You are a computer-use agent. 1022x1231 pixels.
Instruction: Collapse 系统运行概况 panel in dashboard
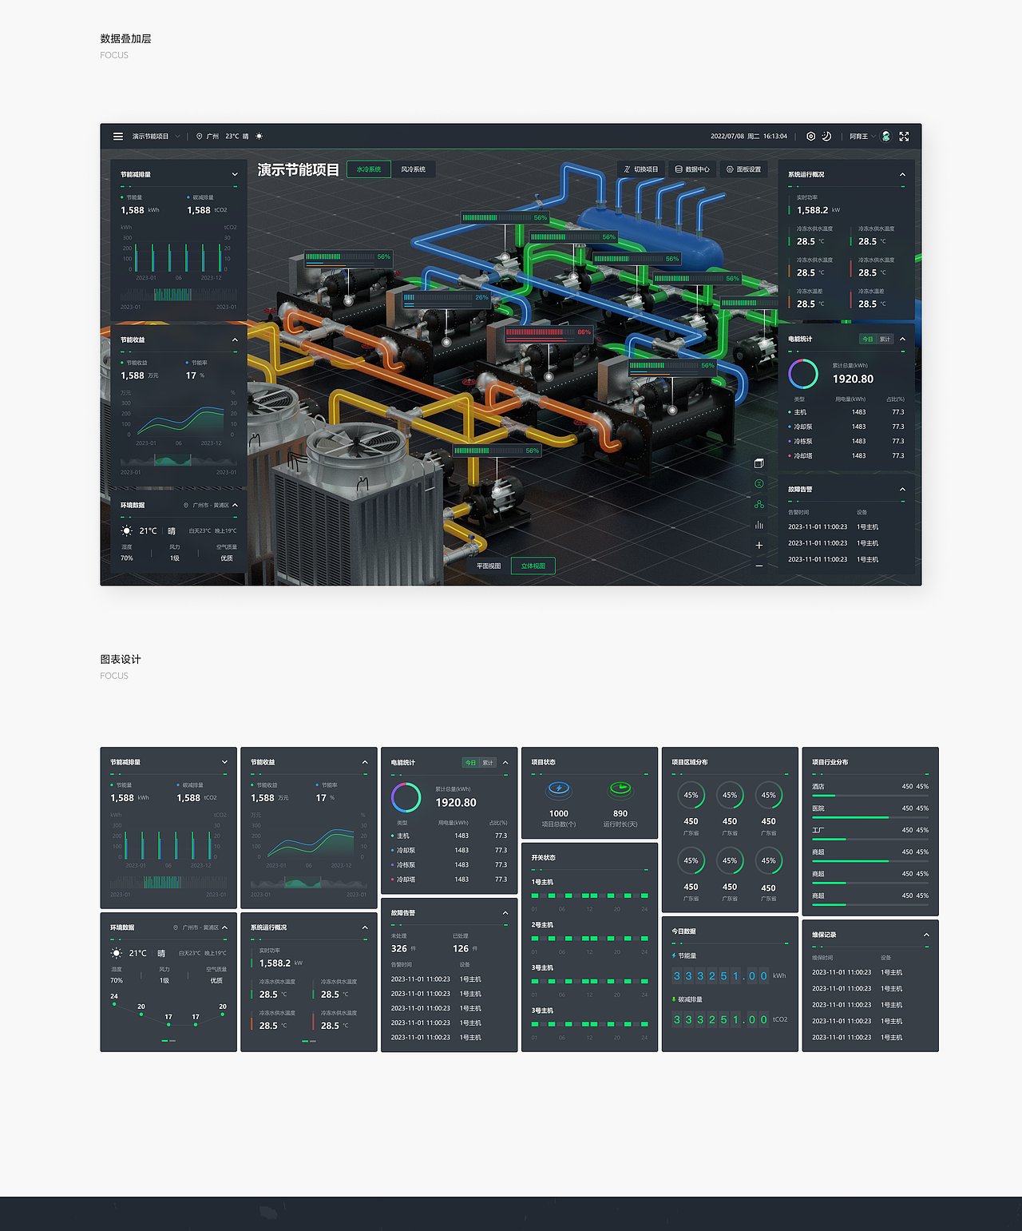click(902, 174)
